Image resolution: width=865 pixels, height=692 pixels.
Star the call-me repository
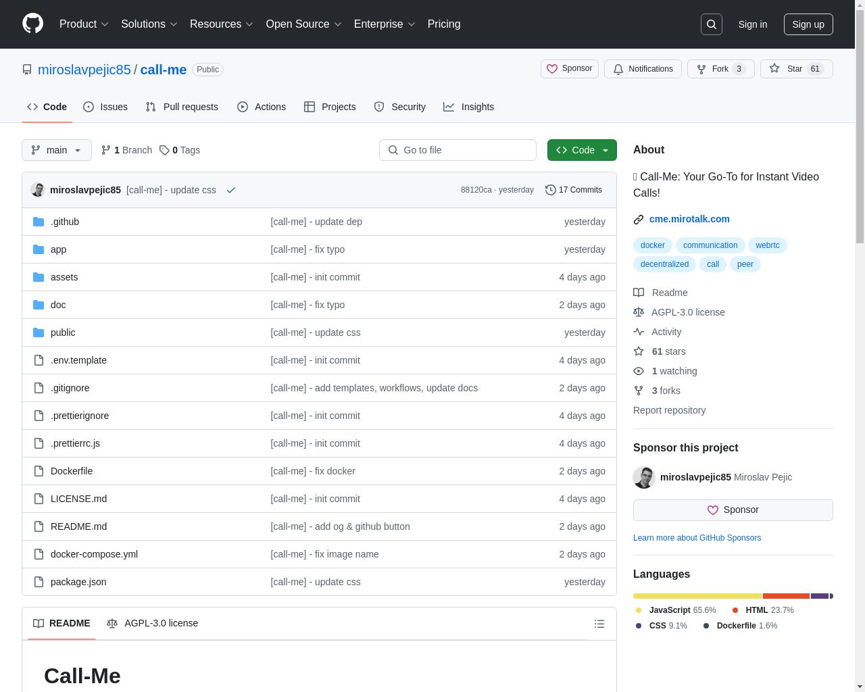click(x=796, y=69)
